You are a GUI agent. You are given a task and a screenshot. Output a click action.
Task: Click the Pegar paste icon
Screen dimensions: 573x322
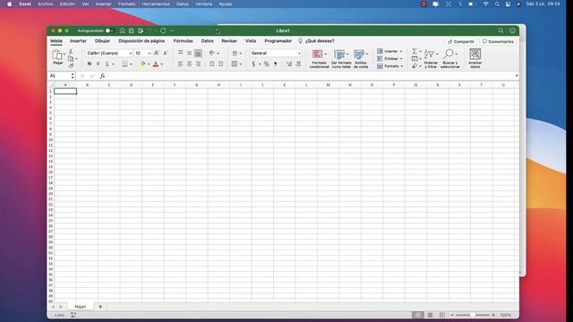pos(57,55)
